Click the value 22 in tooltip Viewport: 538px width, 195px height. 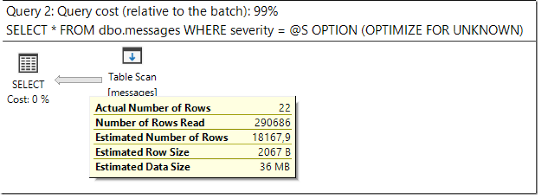pos(285,108)
